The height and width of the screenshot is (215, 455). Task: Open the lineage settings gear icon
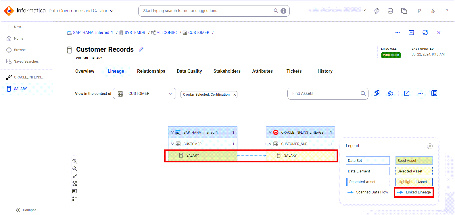coord(390,94)
